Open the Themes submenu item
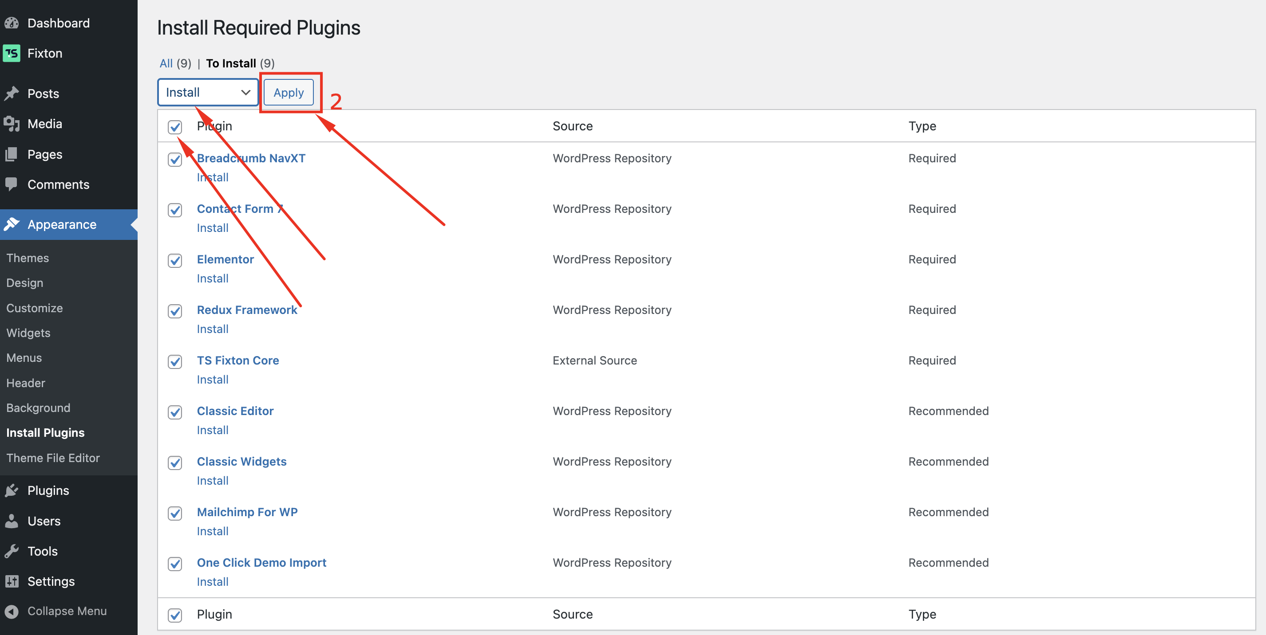Screen dimensions: 1266x635 click(x=28, y=258)
